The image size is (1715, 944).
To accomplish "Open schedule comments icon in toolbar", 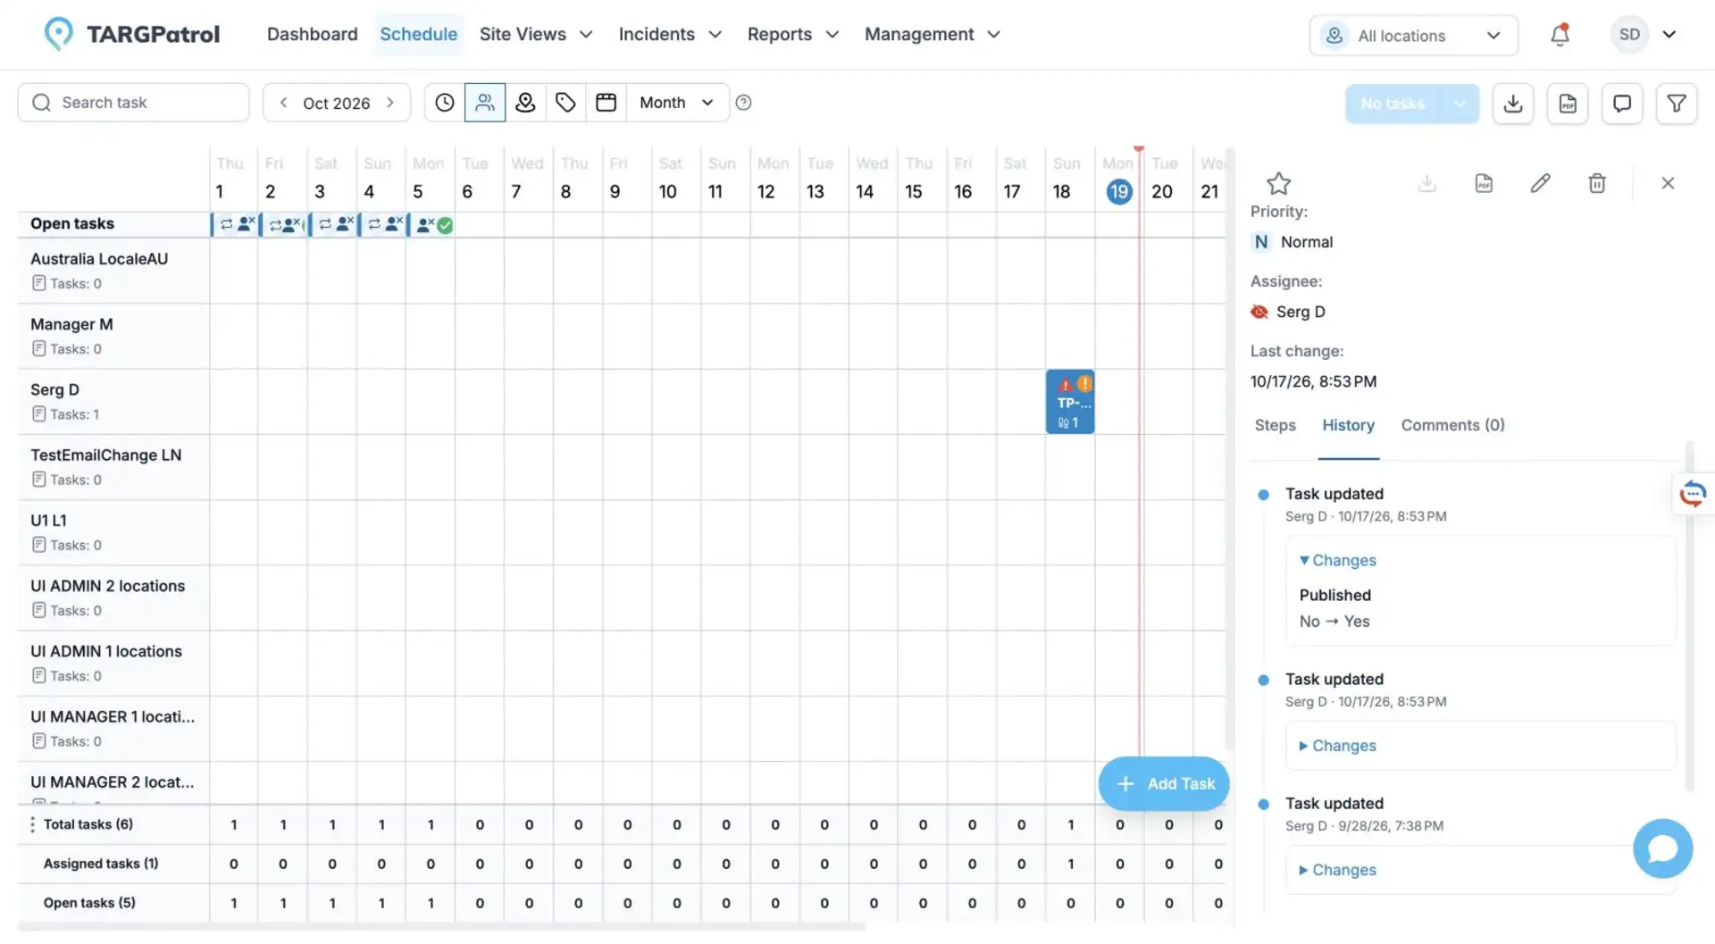I will [1622, 104].
